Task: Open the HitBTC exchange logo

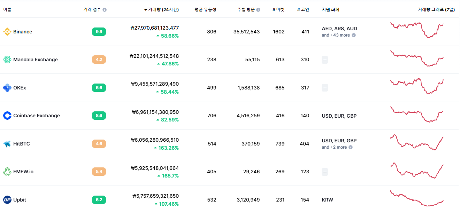Action: (7, 144)
